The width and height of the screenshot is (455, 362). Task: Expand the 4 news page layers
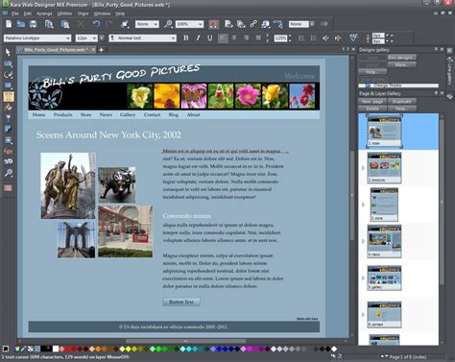363,241
